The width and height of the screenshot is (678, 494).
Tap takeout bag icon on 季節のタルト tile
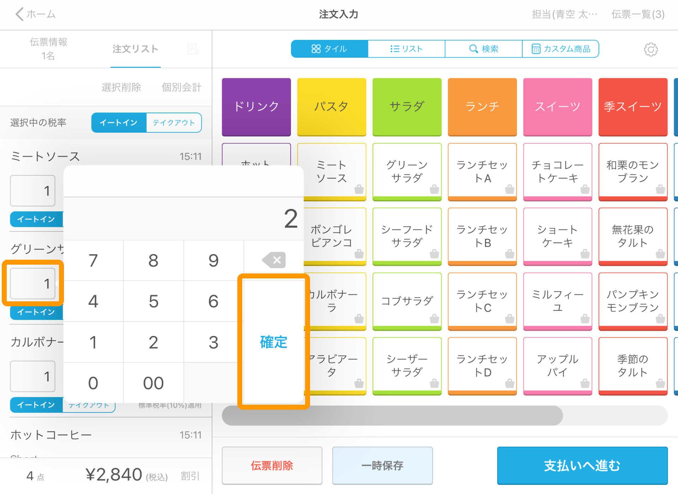660,383
